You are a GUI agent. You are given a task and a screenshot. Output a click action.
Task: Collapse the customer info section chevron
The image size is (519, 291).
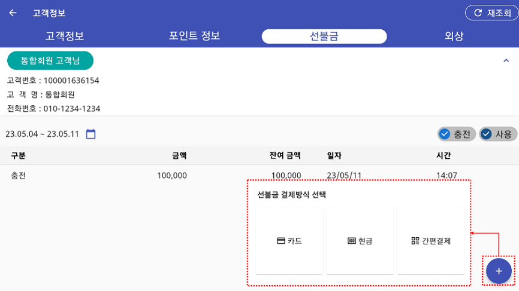click(506, 61)
